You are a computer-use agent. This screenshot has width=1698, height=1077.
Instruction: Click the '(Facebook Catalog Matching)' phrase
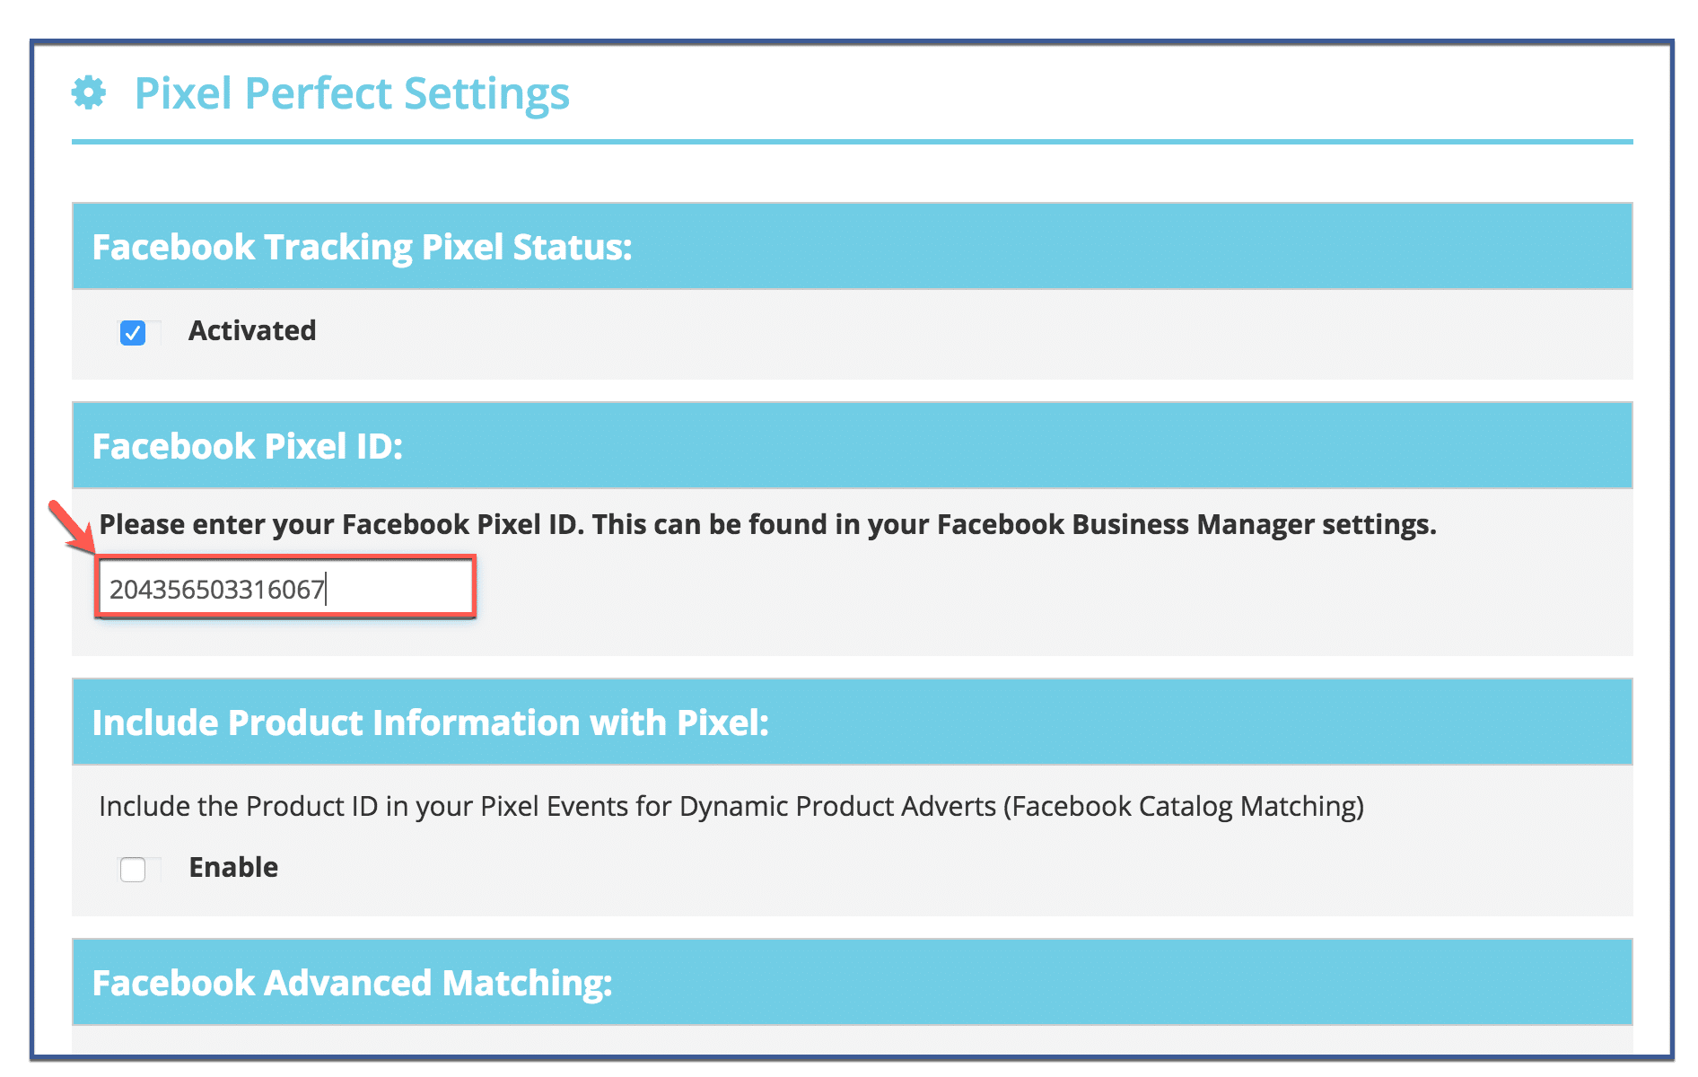(1184, 806)
